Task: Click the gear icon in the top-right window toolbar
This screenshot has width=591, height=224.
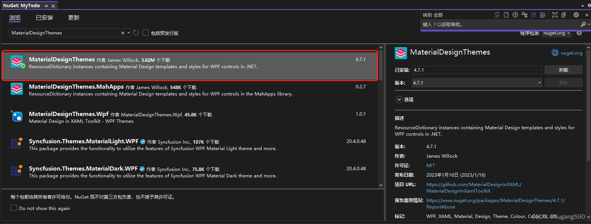Action: (x=576, y=14)
